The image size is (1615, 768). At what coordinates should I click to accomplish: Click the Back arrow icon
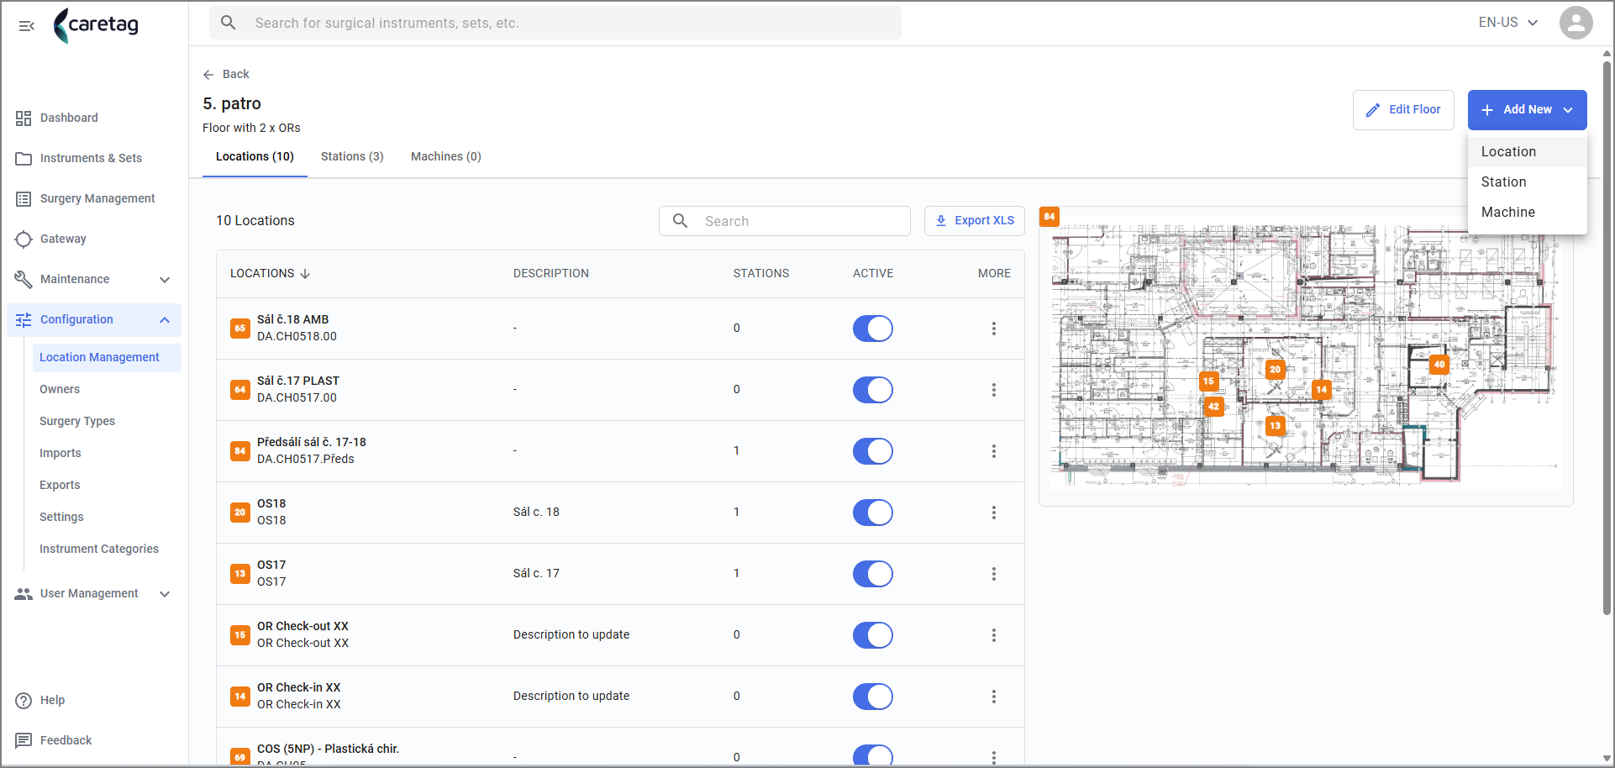coord(208,75)
